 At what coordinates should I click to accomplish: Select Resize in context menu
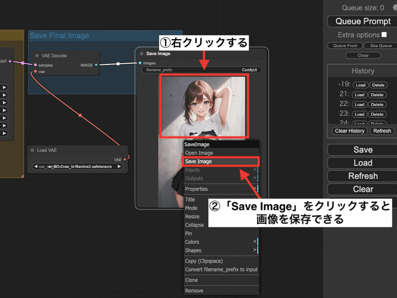pyautogui.click(x=196, y=217)
